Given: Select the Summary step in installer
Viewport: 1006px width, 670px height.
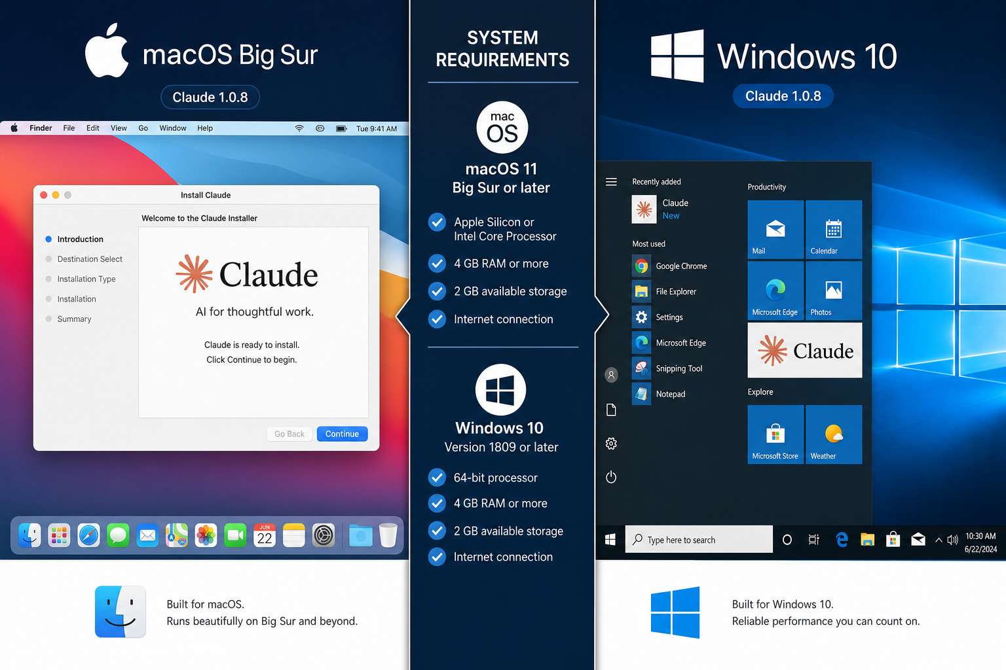Looking at the screenshot, I should [68, 319].
